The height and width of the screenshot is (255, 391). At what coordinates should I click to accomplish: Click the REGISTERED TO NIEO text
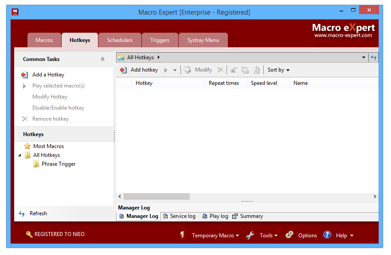[59, 234]
